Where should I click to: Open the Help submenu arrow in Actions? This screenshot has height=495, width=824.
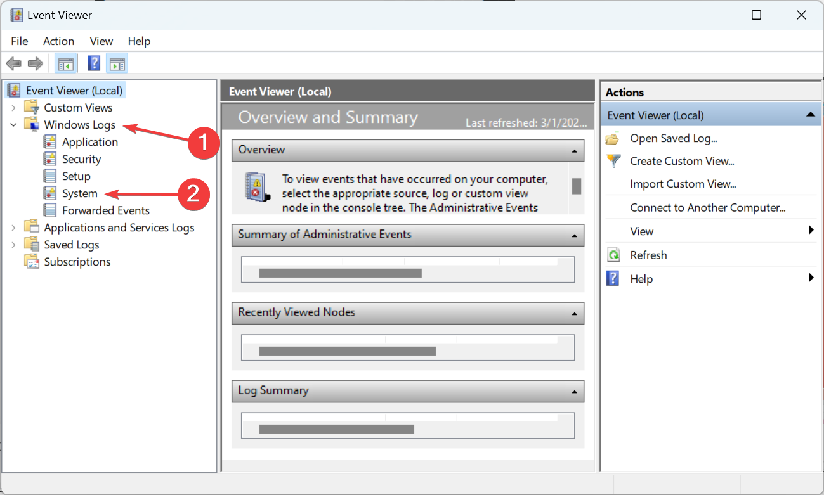(811, 278)
